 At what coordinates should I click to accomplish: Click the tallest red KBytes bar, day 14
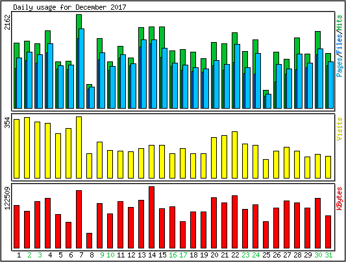(x=152, y=217)
